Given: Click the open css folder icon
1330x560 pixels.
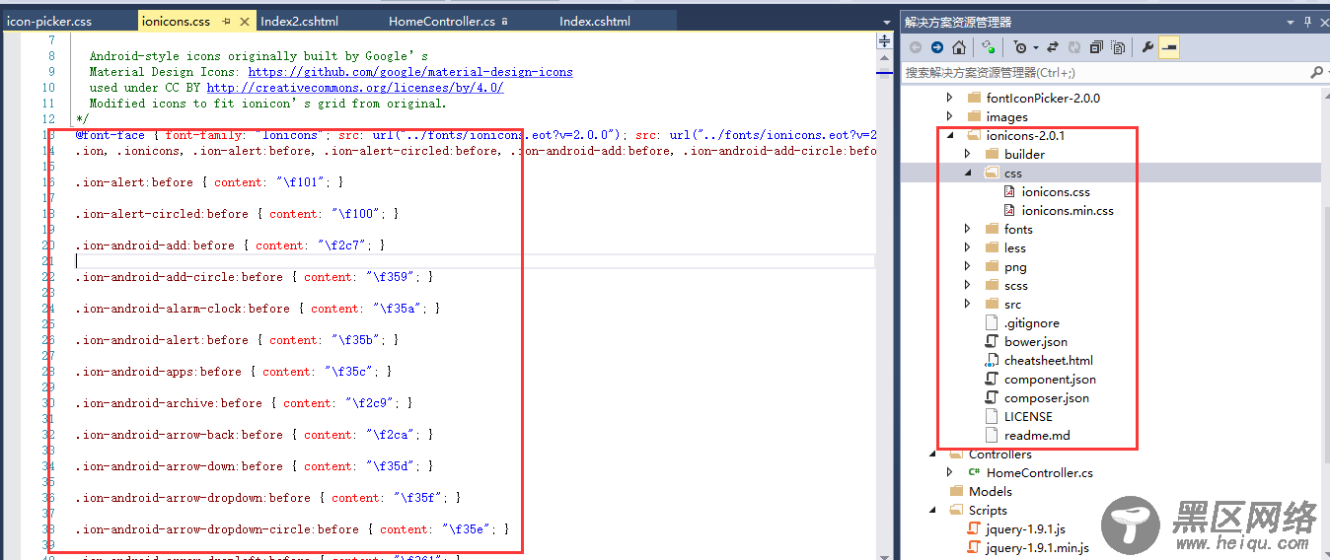Looking at the screenshot, I should 992,173.
